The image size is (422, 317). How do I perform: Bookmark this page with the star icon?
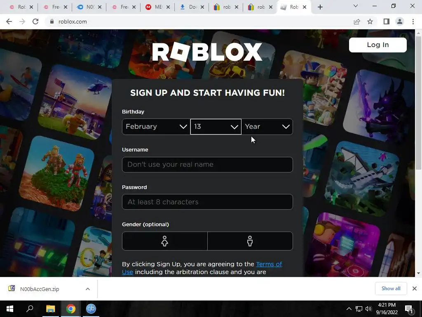pyautogui.click(x=370, y=21)
